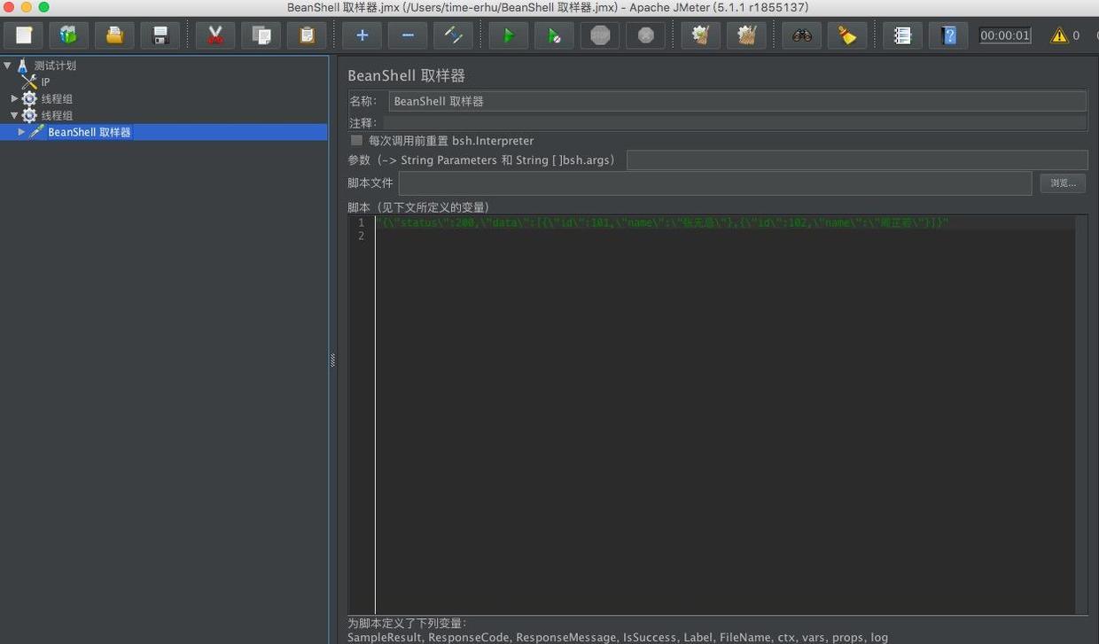Image resolution: width=1099 pixels, height=644 pixels.
Task: Click the 参数 parameters input field
Action: [857, 160]
